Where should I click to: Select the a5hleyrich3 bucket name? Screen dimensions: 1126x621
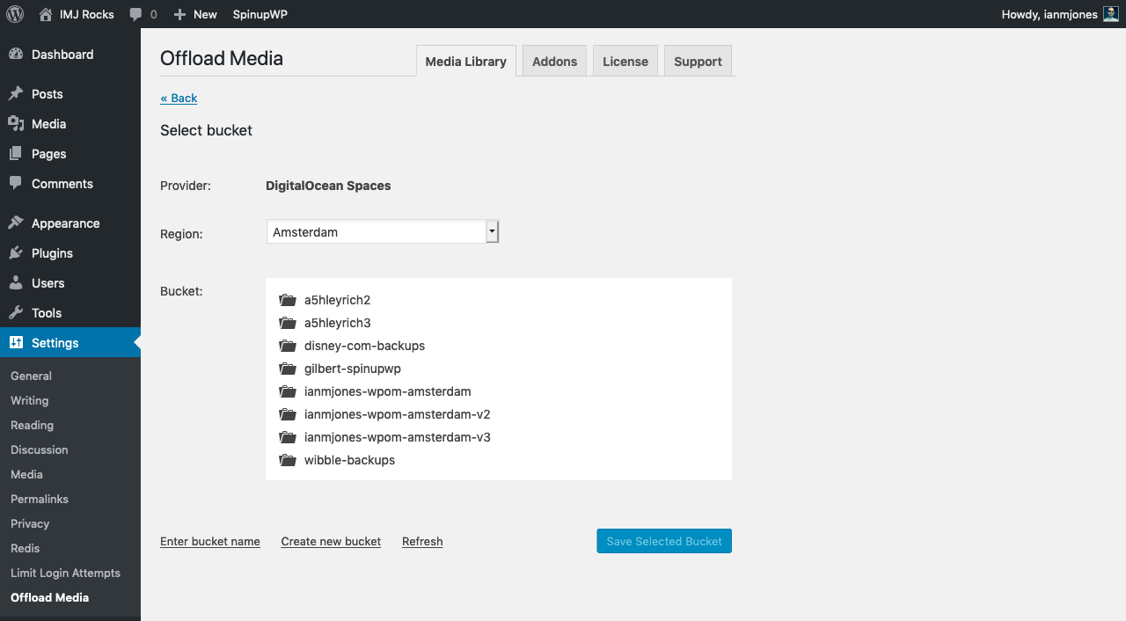click(x=337, y=323)
